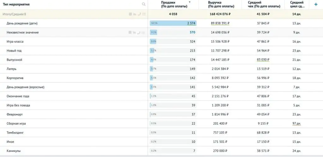Image resolution: width=323 pixels, height=157 pixels.
Task: Click sales count 141 for birthday adults row
Action: tap(192, 87)
